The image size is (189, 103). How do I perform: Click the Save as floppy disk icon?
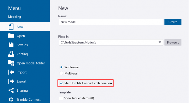tap(11, 45)
